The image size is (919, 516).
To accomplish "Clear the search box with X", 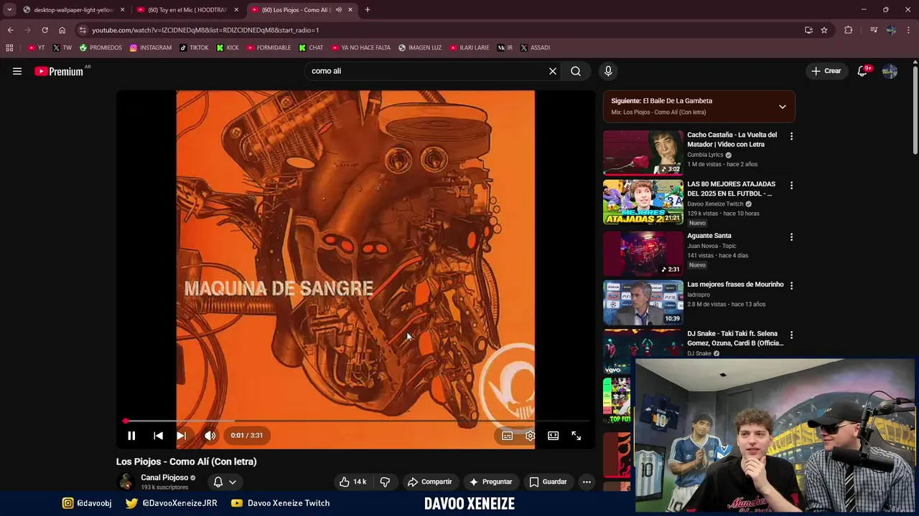I will click(x=552, y=71).
